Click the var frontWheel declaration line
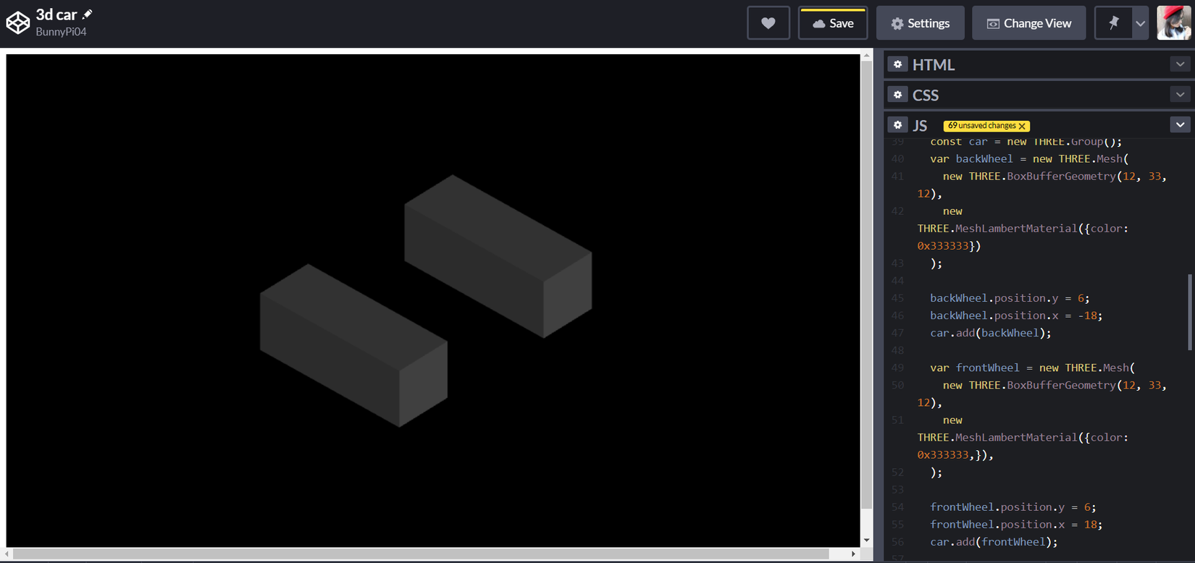Screen dimensions: 1195x563 [1033, 368]
